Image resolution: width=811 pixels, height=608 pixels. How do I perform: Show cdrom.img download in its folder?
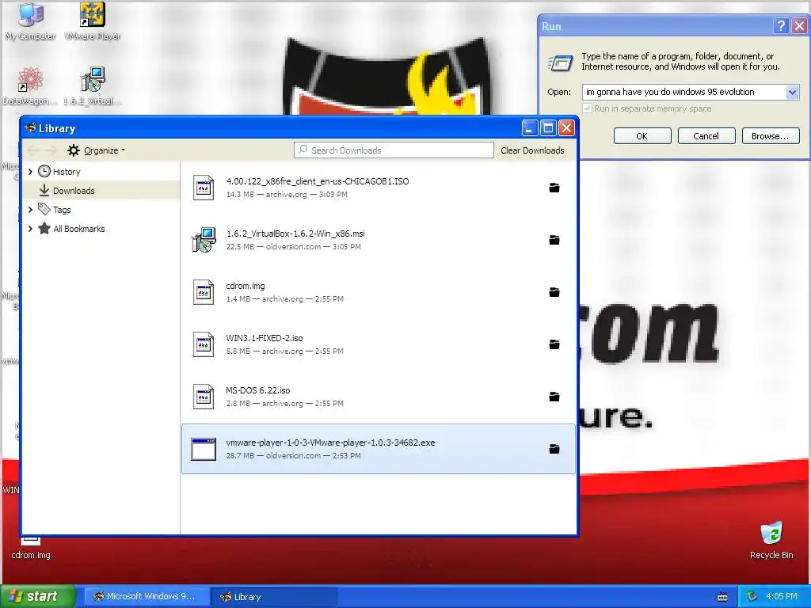point(554,292)
